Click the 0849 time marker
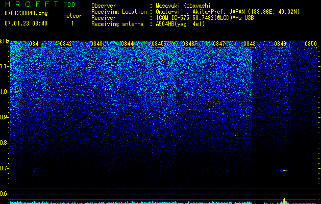This screenshot has height=204, width=321. tap(280, 44)
